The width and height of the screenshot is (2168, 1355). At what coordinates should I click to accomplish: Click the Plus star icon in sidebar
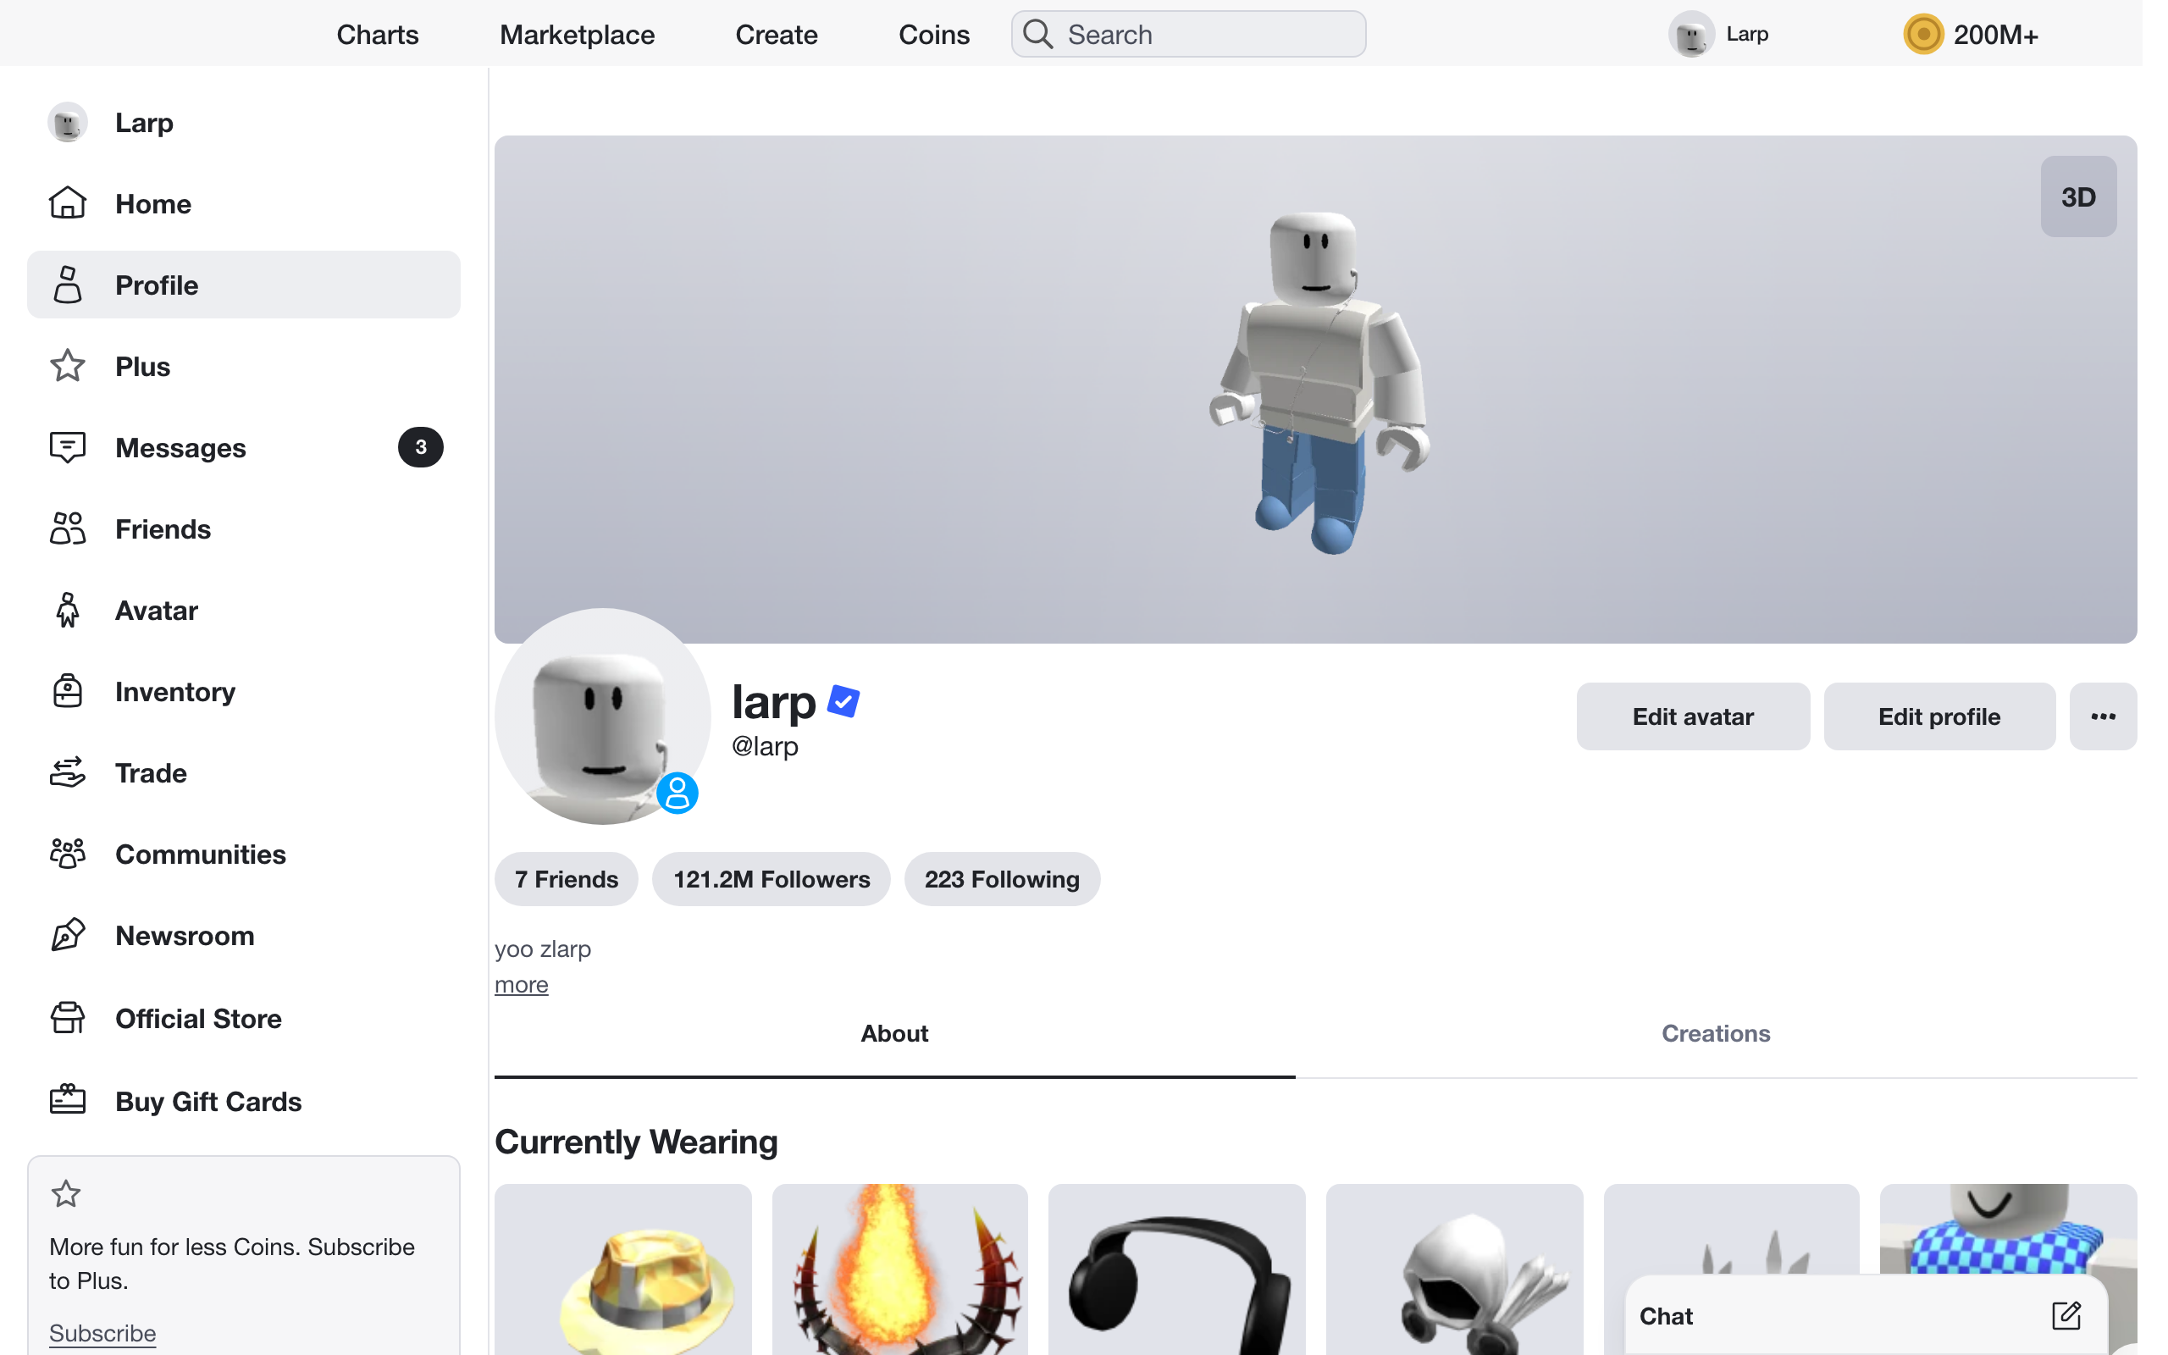(67, 366)
